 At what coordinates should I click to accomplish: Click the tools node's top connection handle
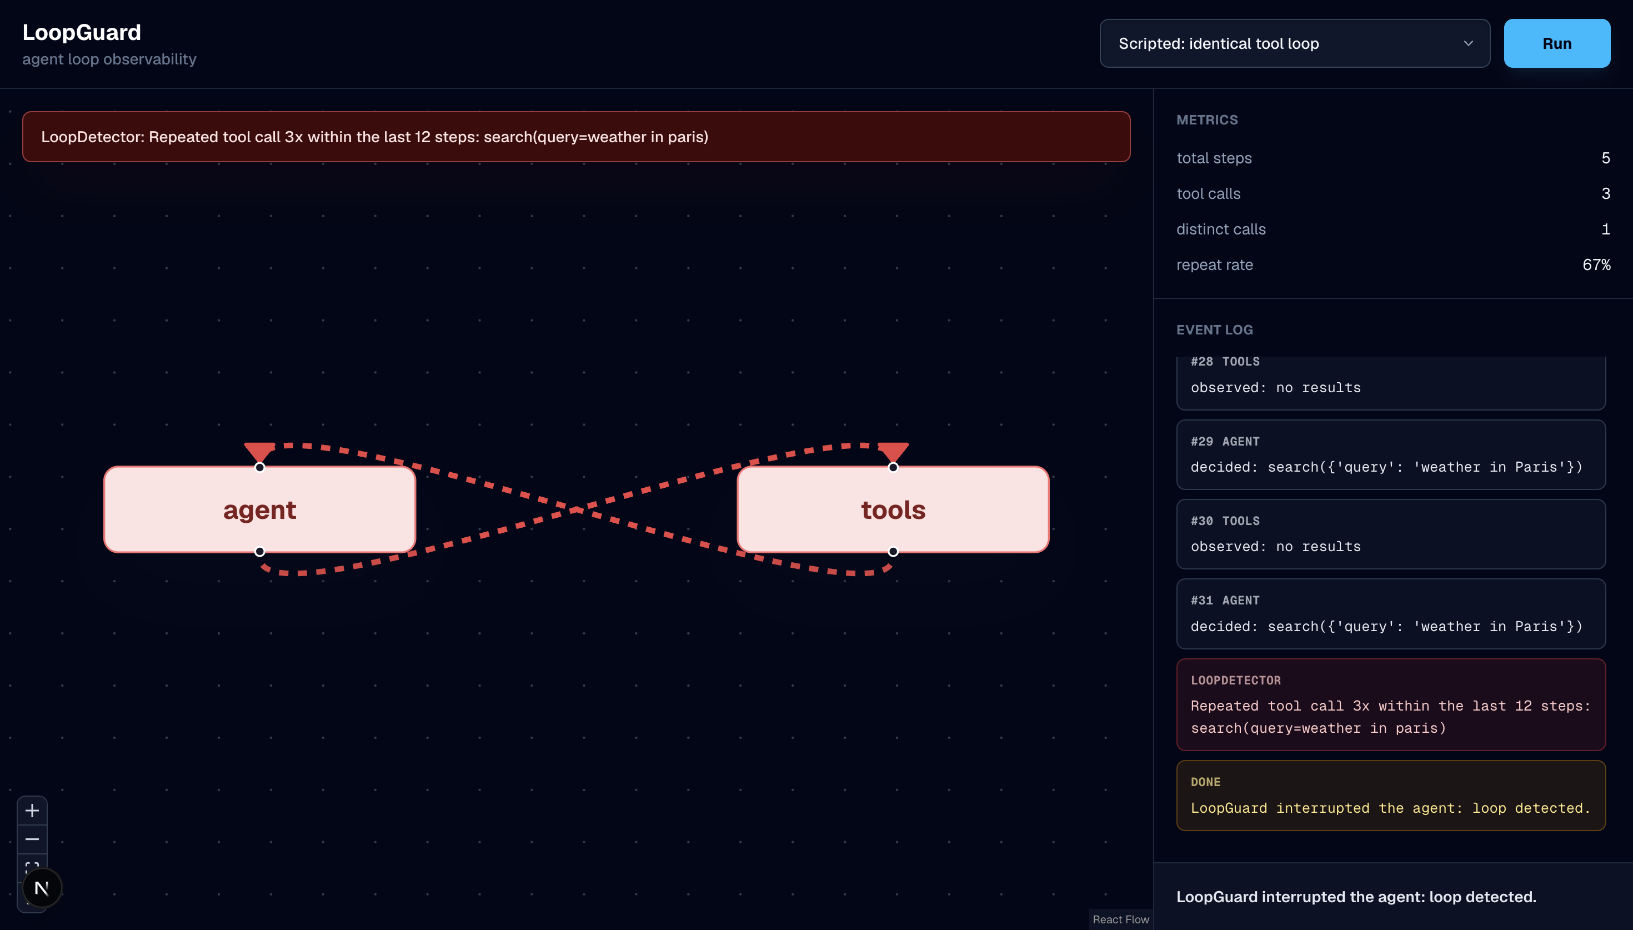click(893, 468)
